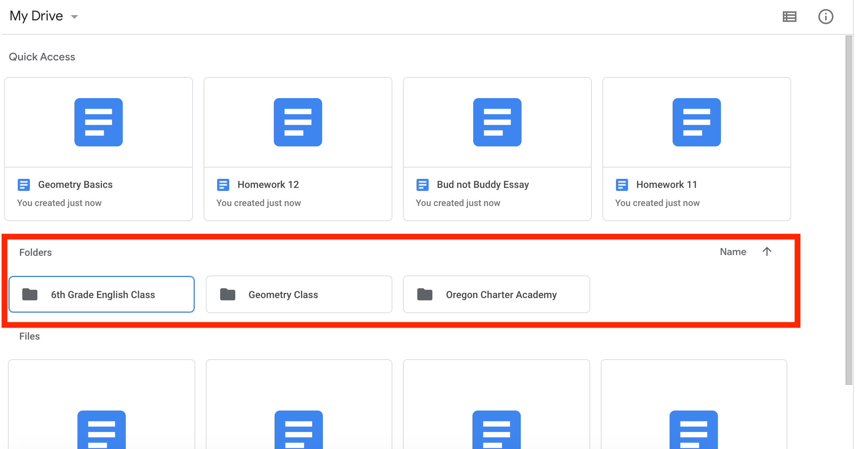Open the Name sort options
The image size is (858, 449).
pos(733,252)
